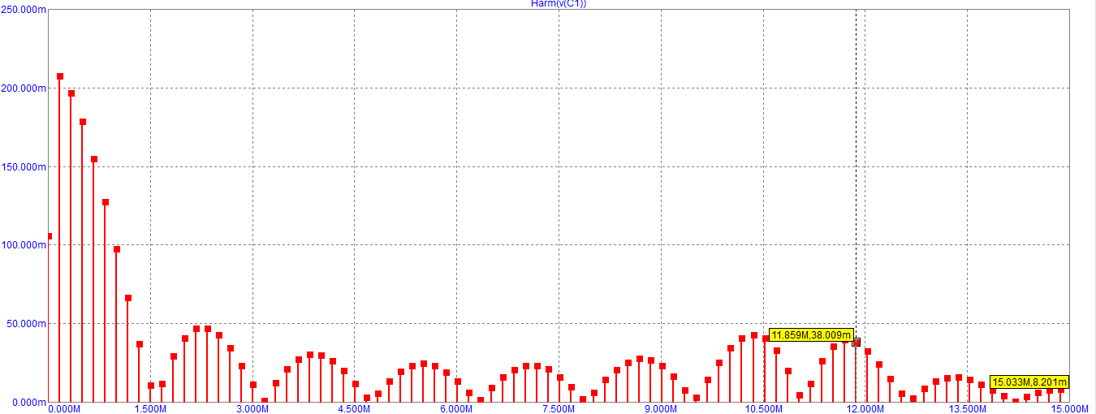Click the 0.000M X-axis label
Image resolution: width=1096 pixels, height=414 pixels.
coord(64,408)
